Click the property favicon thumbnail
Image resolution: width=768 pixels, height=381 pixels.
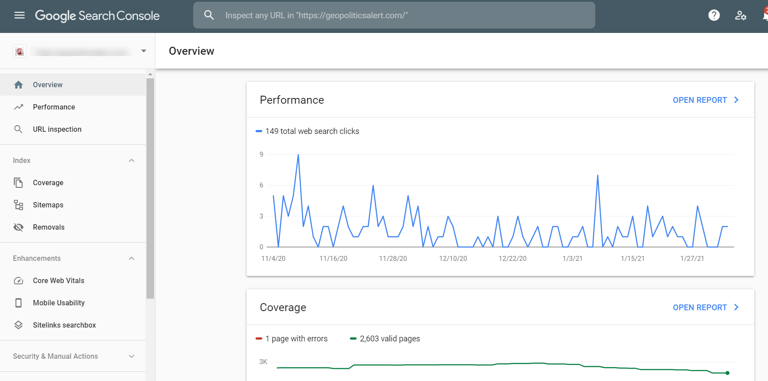[20, 52]
